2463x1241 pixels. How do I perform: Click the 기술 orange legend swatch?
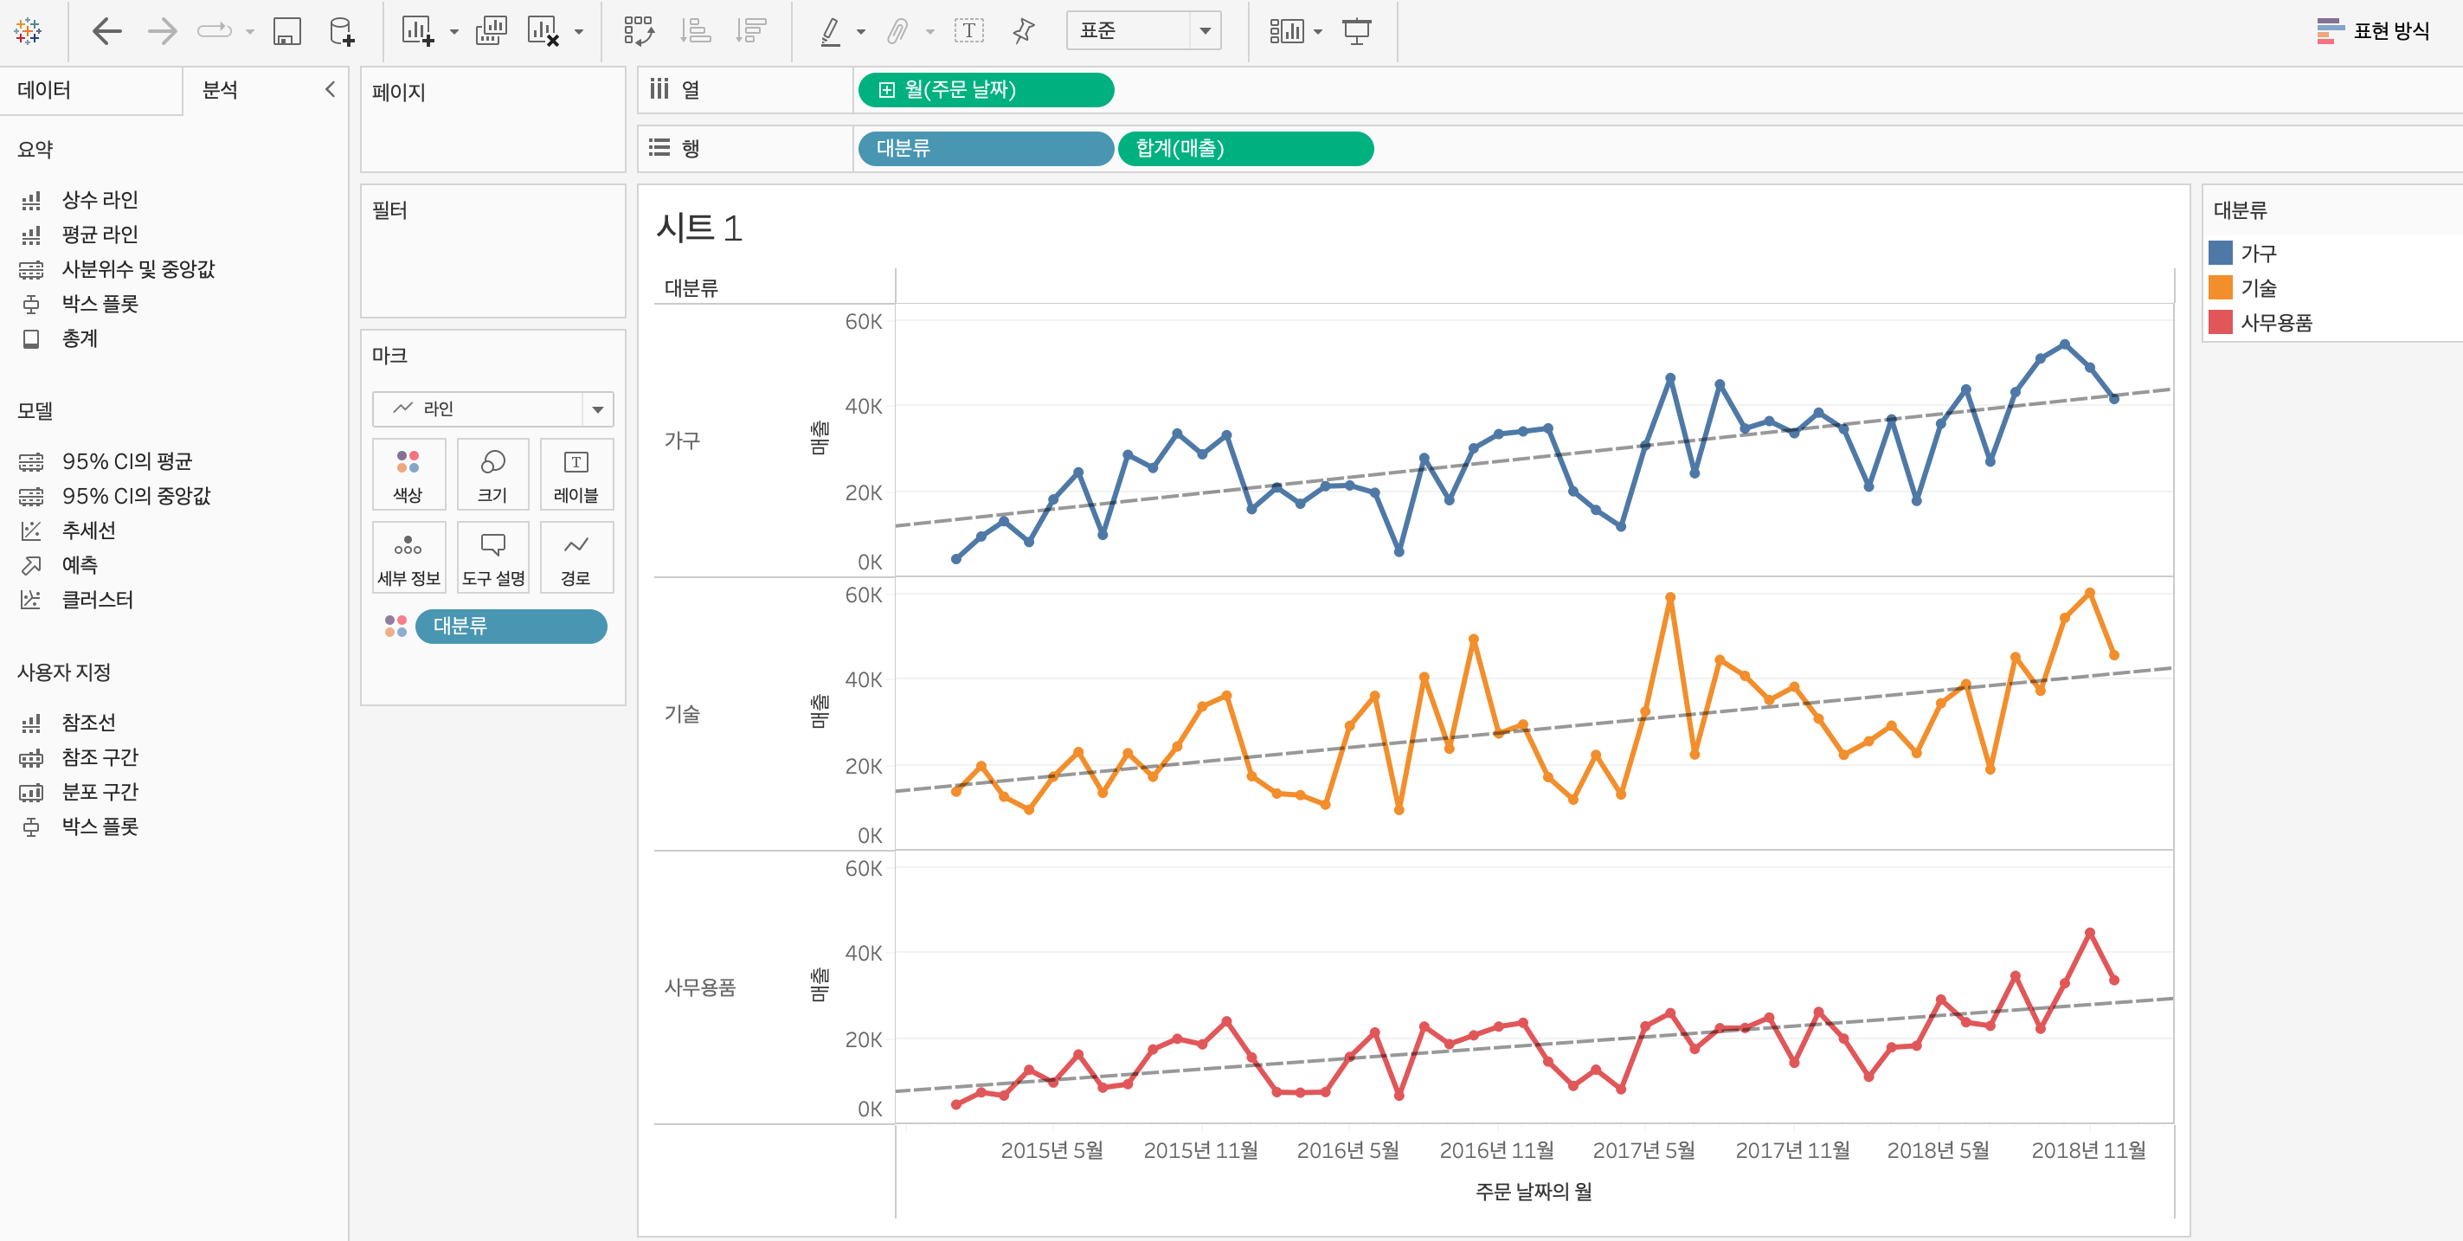[x=2221, y=288]
